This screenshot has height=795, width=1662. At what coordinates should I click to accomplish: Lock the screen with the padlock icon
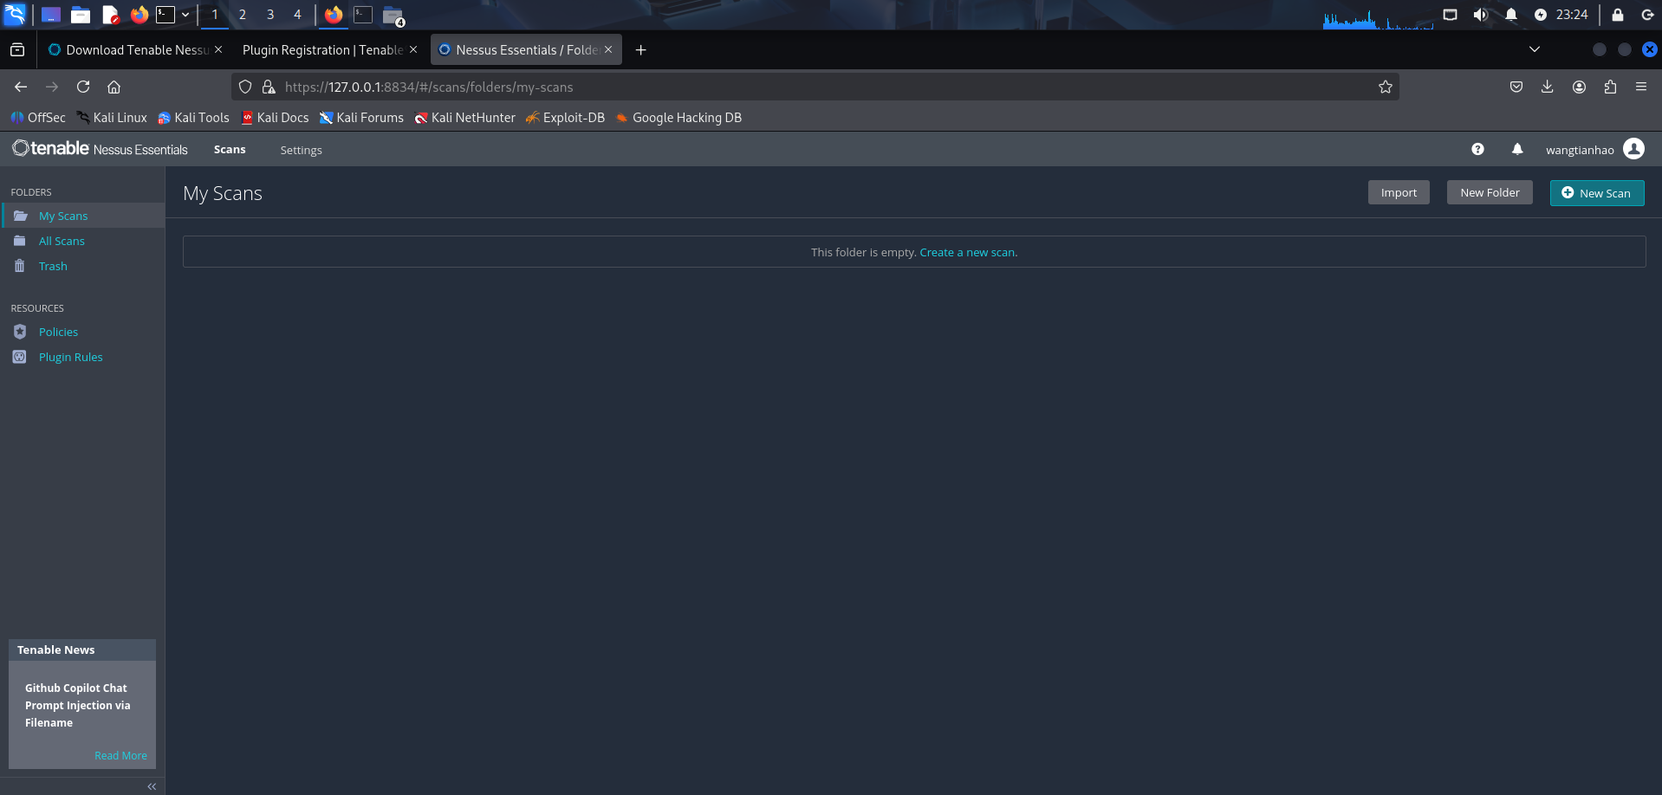pyautogui.click(x=1618, y=15)
